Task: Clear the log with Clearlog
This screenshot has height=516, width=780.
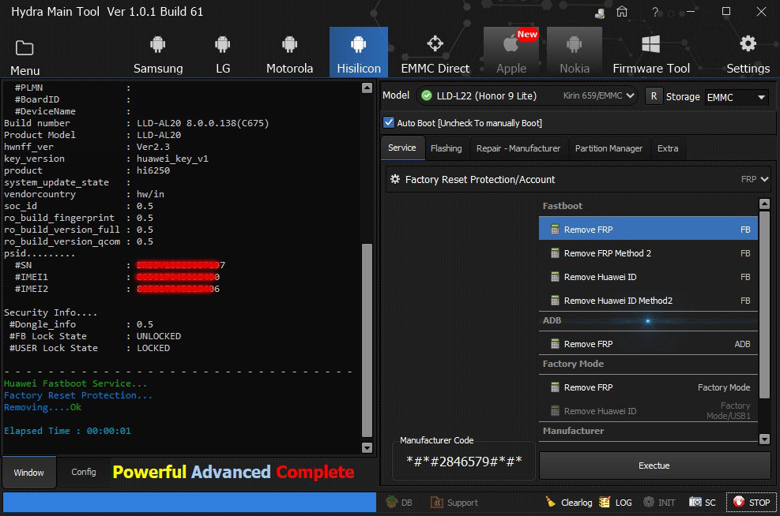Action: [568, 502]
